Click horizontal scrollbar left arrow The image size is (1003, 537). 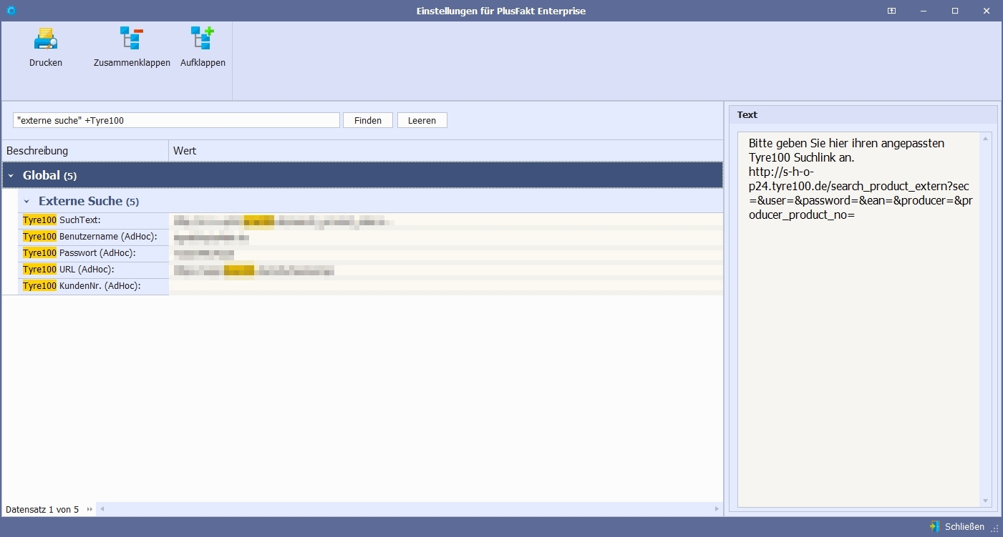coord(102,509)
